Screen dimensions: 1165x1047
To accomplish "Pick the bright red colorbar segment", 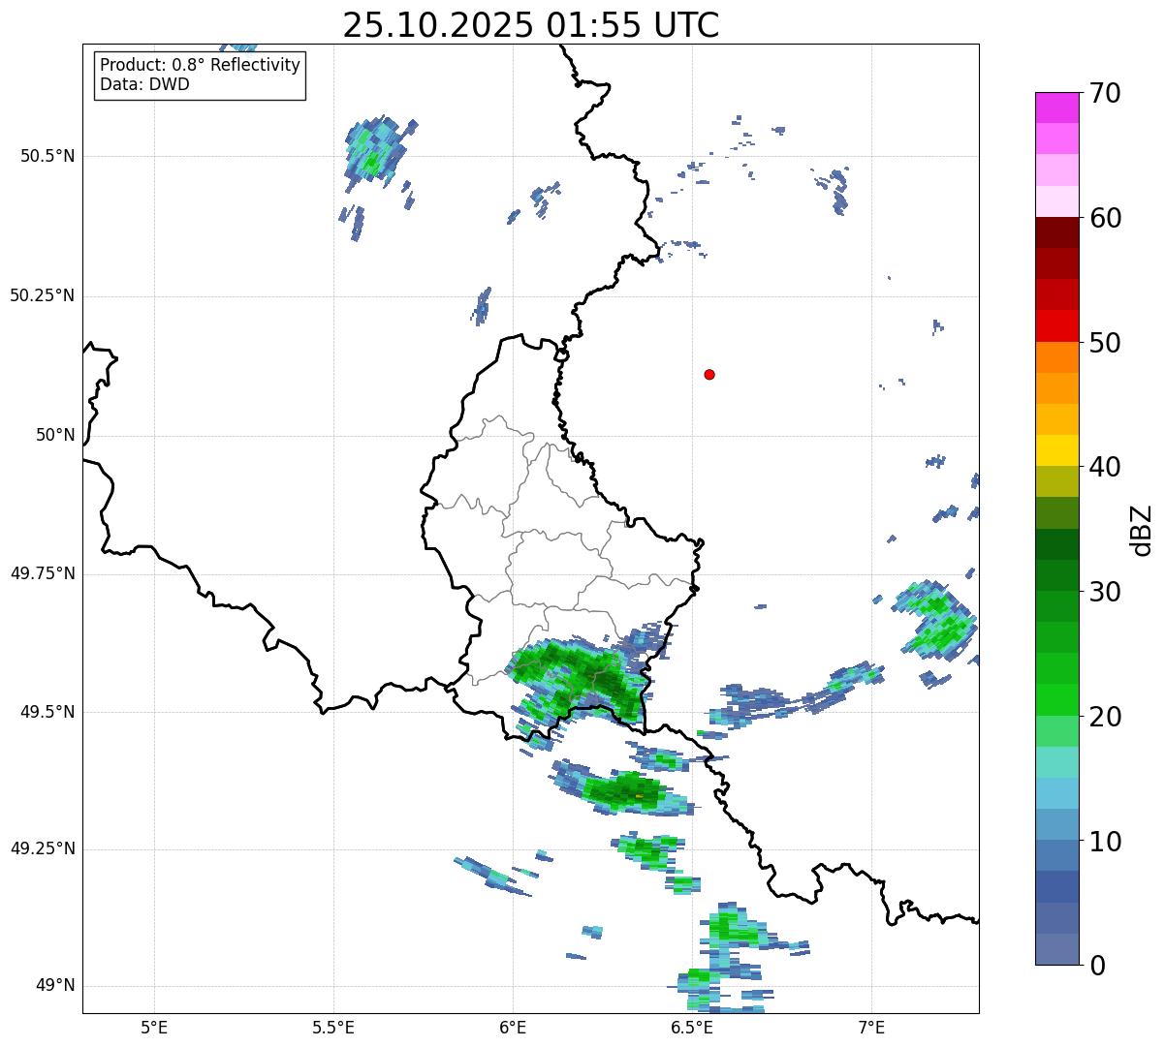I will click(1056, 325).
